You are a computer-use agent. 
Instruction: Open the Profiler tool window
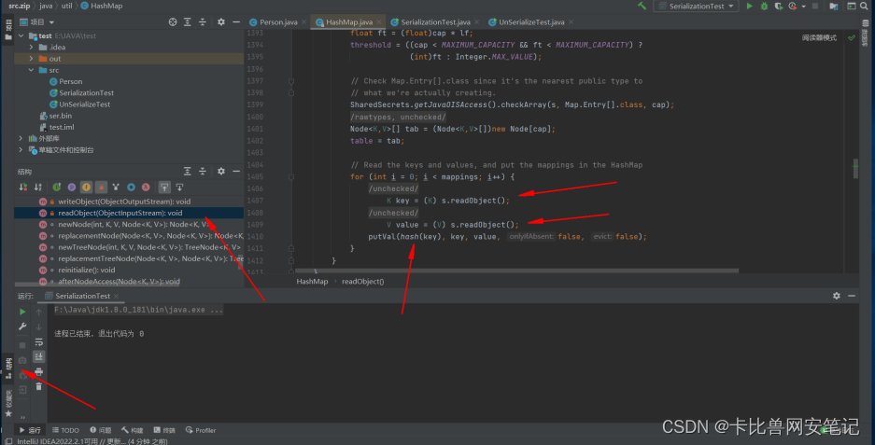click(x=201, y=430)
